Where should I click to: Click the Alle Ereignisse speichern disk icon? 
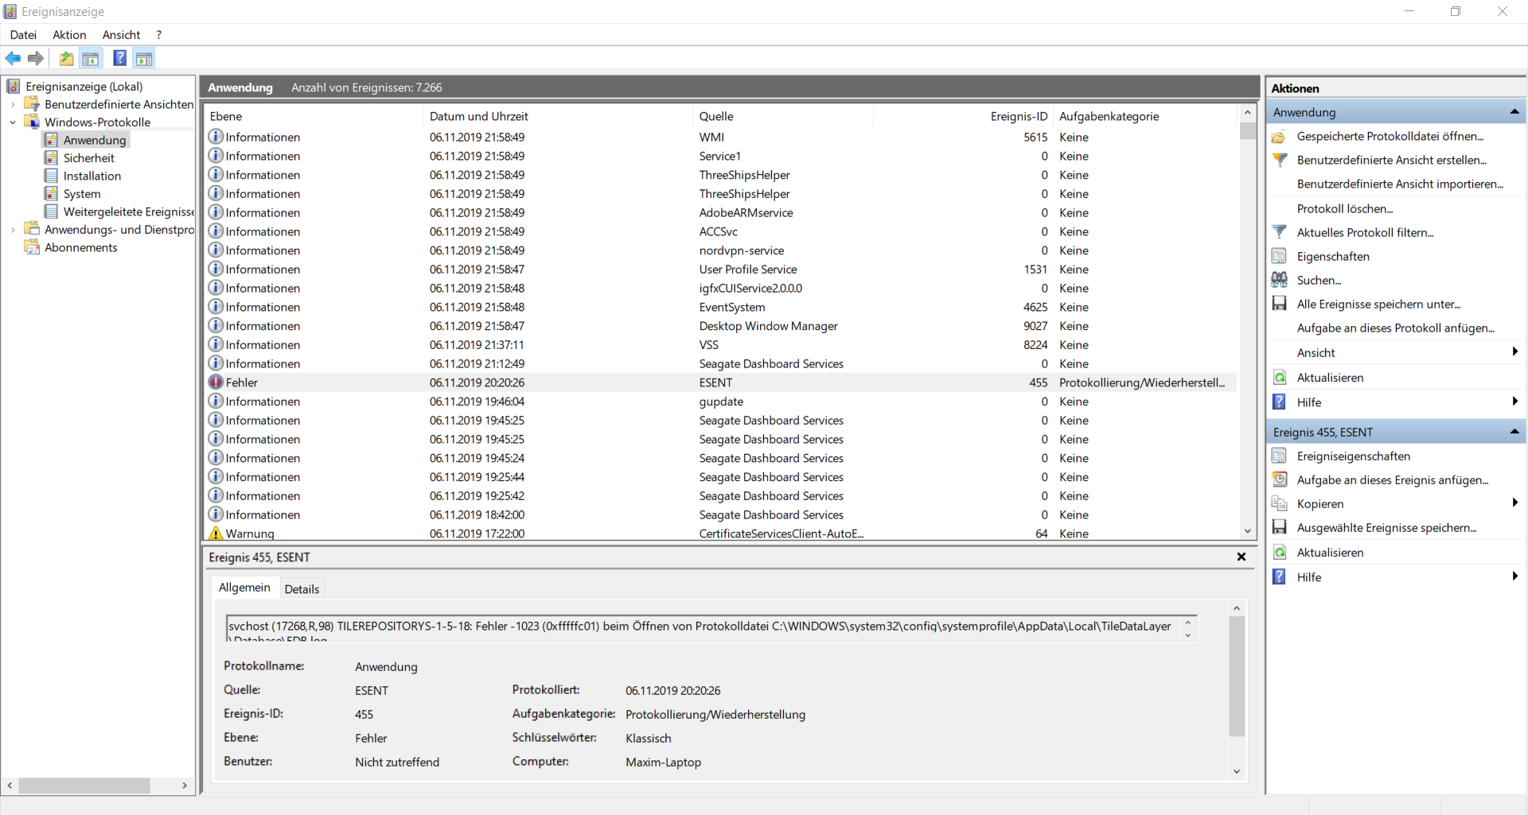[1280, 304]
